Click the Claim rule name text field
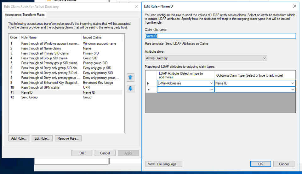The width and height of the screenshot is (302, 174). coord(220,36)
